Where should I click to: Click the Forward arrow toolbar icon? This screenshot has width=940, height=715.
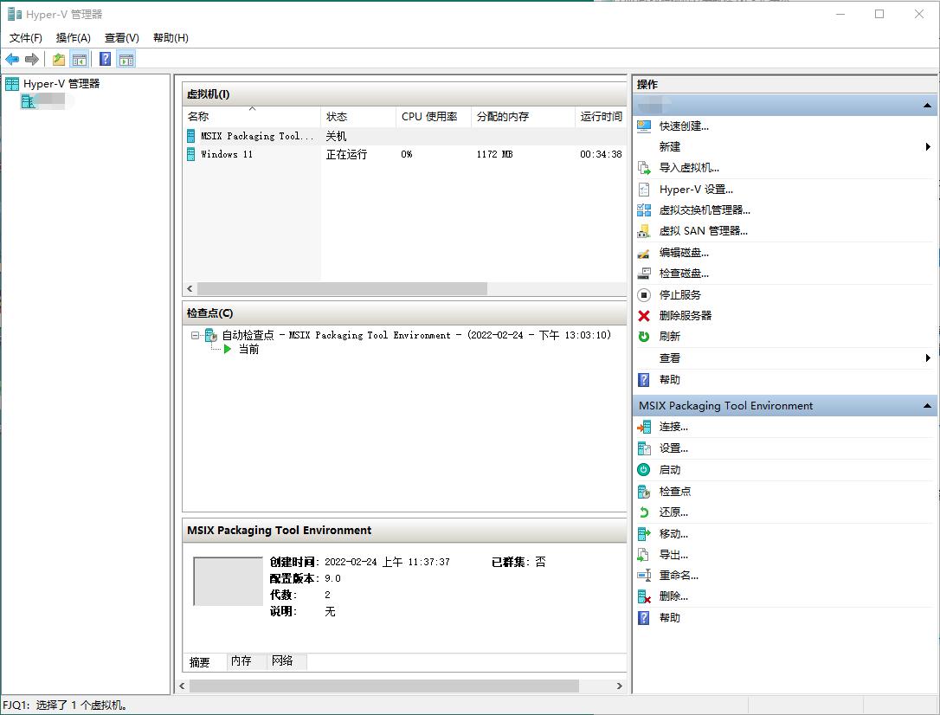click(32, 59)
